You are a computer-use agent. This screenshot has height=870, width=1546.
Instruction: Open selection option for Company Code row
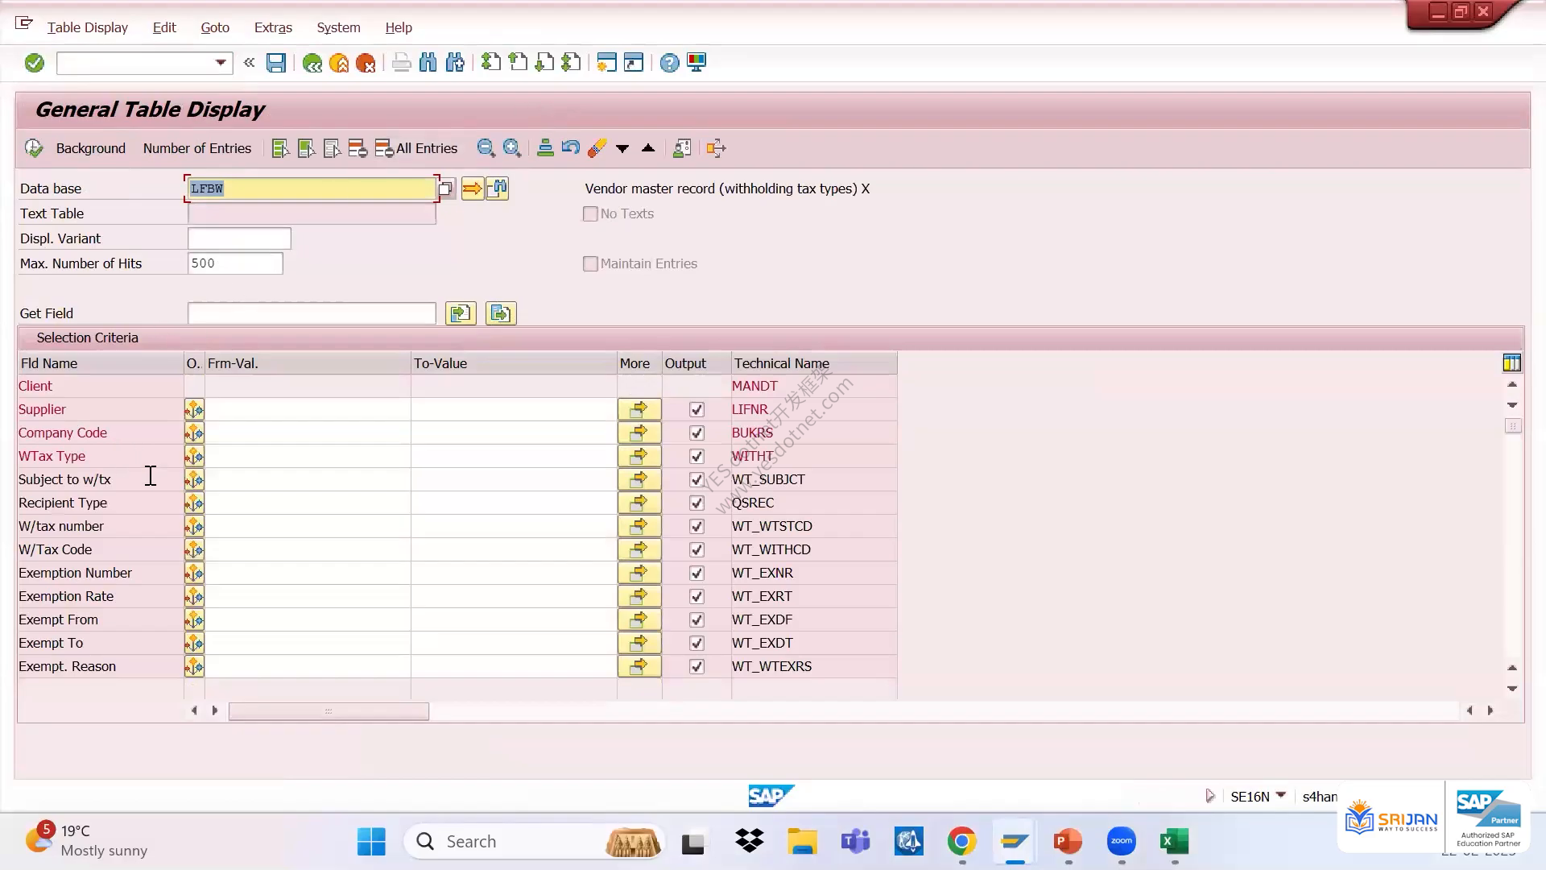[194, 433]
